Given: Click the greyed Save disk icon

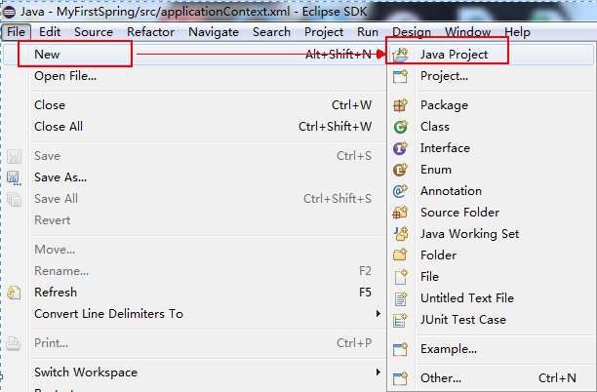Looking at the screenshot, I should 14,156.
